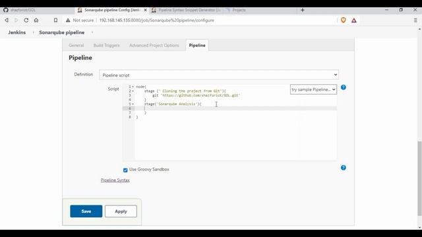Click the Brave Rewards triangle icon
422x237 pixels.
pyautogui.click(x=354, y=20)
